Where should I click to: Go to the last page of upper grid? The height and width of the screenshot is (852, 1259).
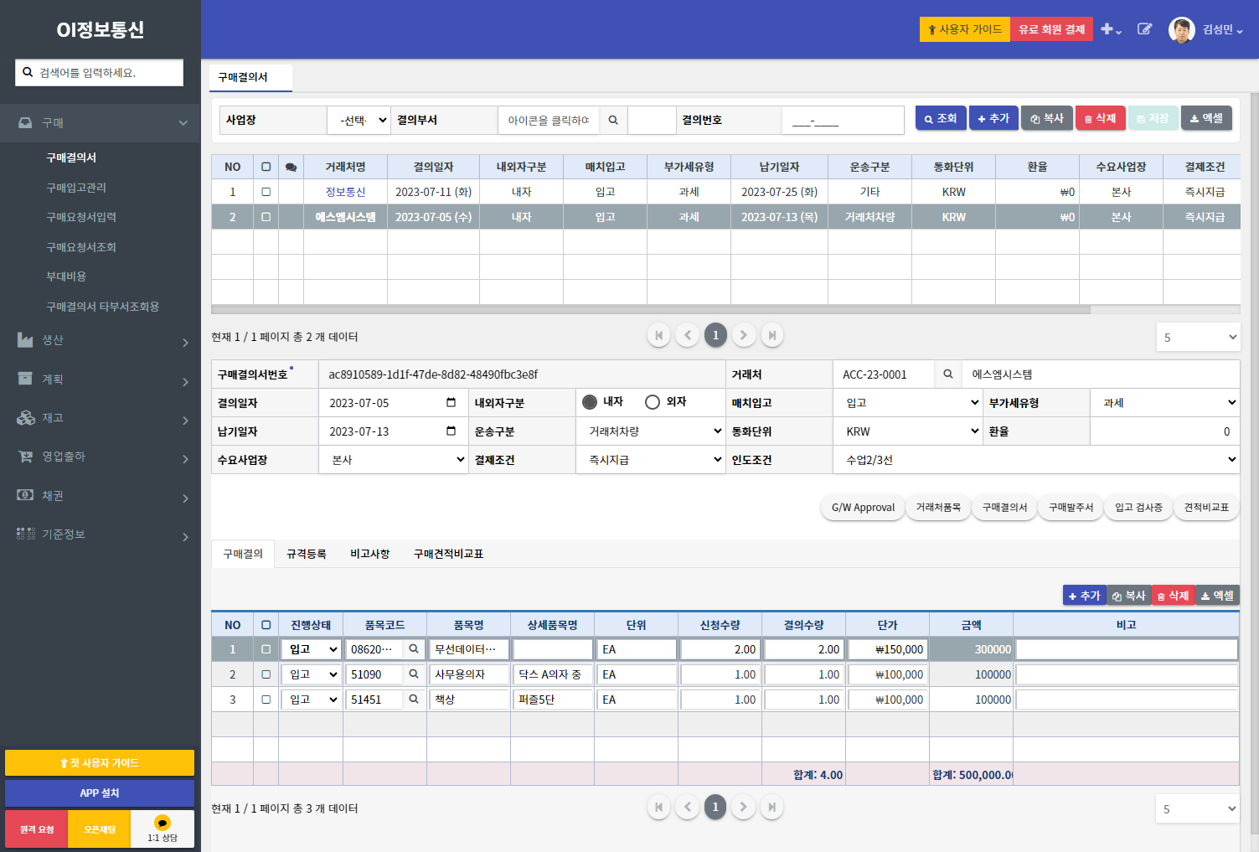tap(771, 335)
